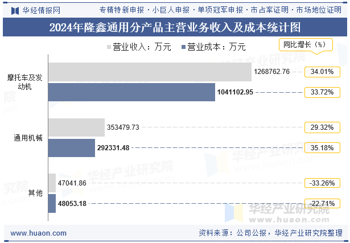This screenshot has height=243, width=350.
Task: Click the 29.32% growth box
Action: (x=322, y=127)
